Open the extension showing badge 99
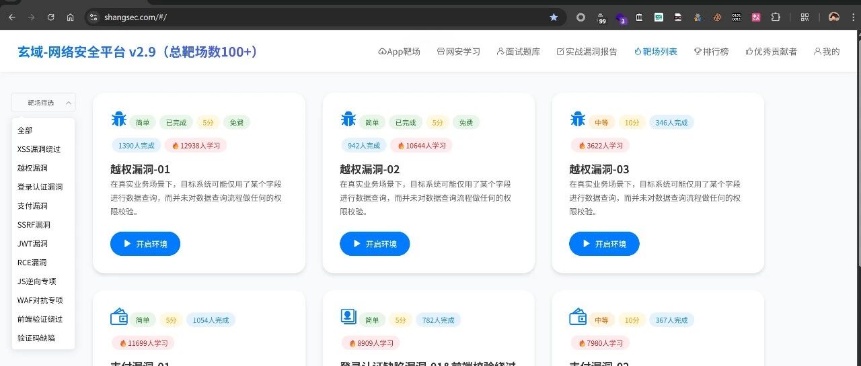The height and width of the screenshot is (366, 861). click(x=601, y=18)
